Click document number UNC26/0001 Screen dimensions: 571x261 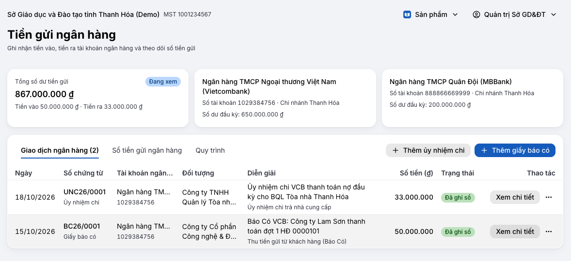[84, 192]
